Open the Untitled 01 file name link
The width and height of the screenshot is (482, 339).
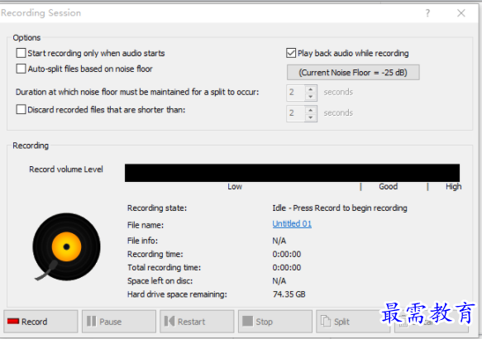point(292,224)
